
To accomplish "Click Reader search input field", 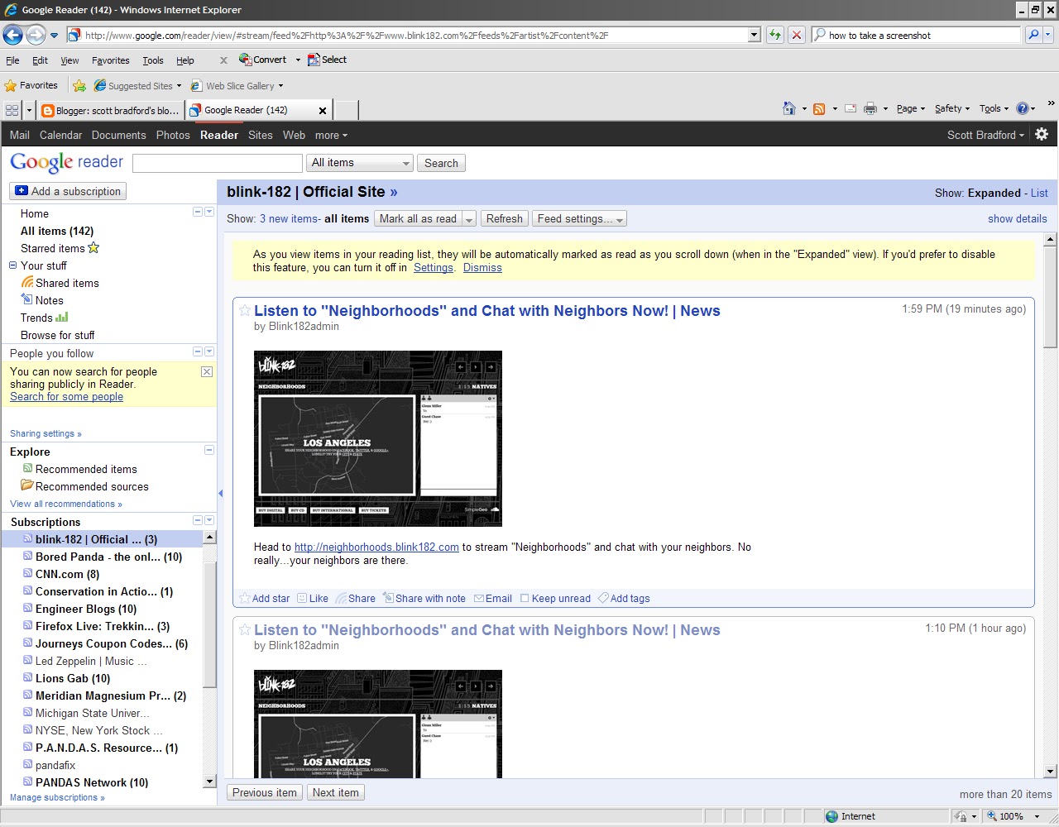I will point(218,163).
